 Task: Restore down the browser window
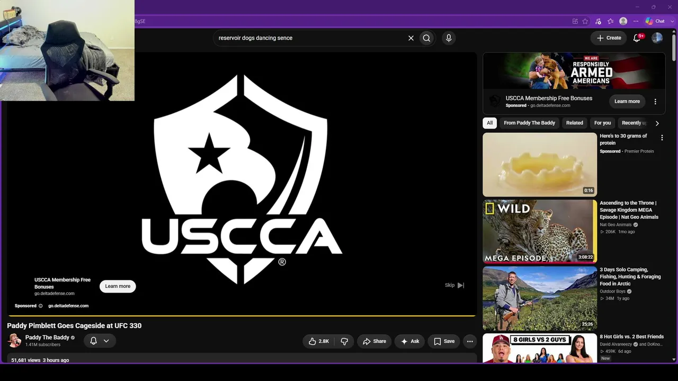(654, 6)
